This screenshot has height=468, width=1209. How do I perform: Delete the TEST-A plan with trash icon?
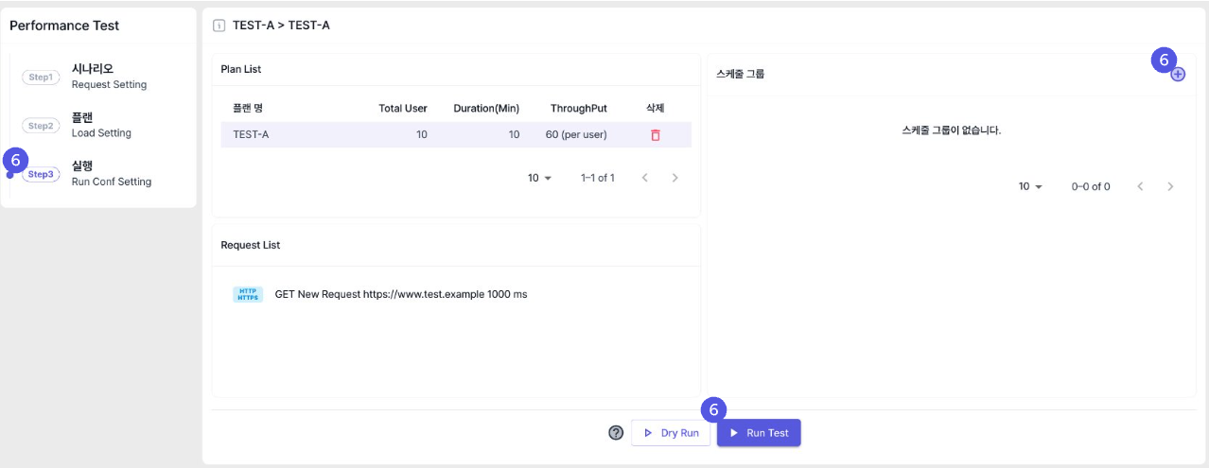coord(655,135)
